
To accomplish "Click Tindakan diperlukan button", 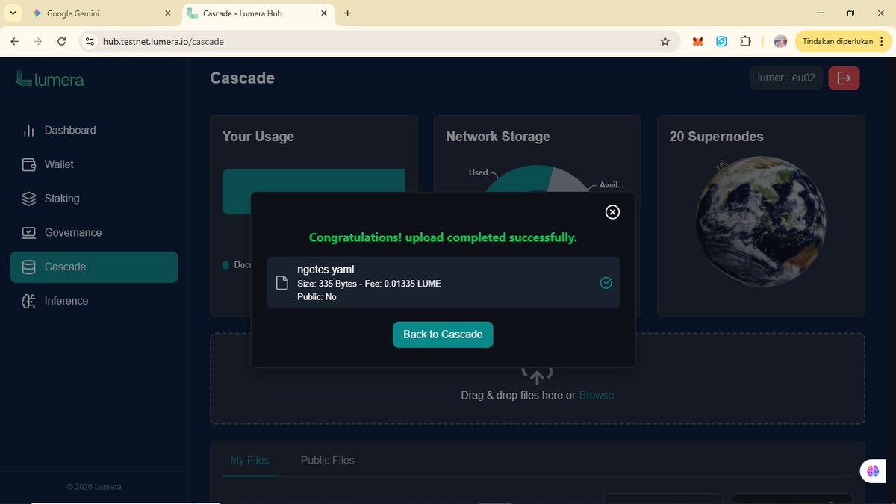I will [842, 42].
